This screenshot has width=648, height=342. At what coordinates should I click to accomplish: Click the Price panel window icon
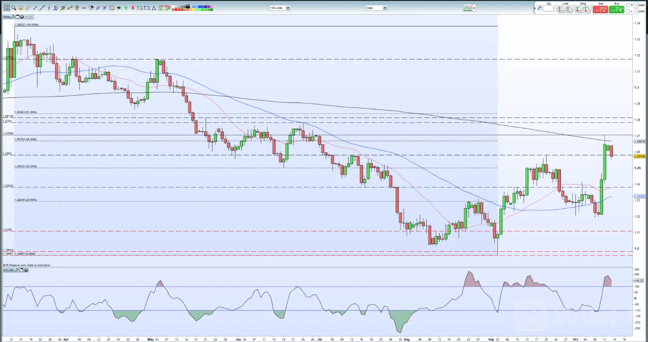(17, 17)
